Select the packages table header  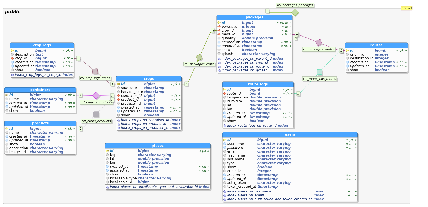pos(254,17)
